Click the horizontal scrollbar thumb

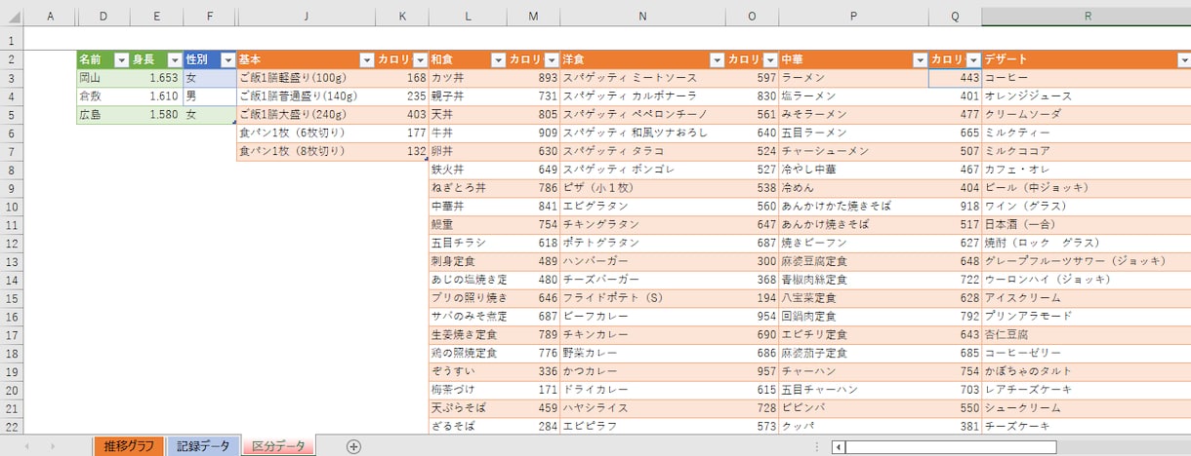pyautogui.click(x=951, y=447)
